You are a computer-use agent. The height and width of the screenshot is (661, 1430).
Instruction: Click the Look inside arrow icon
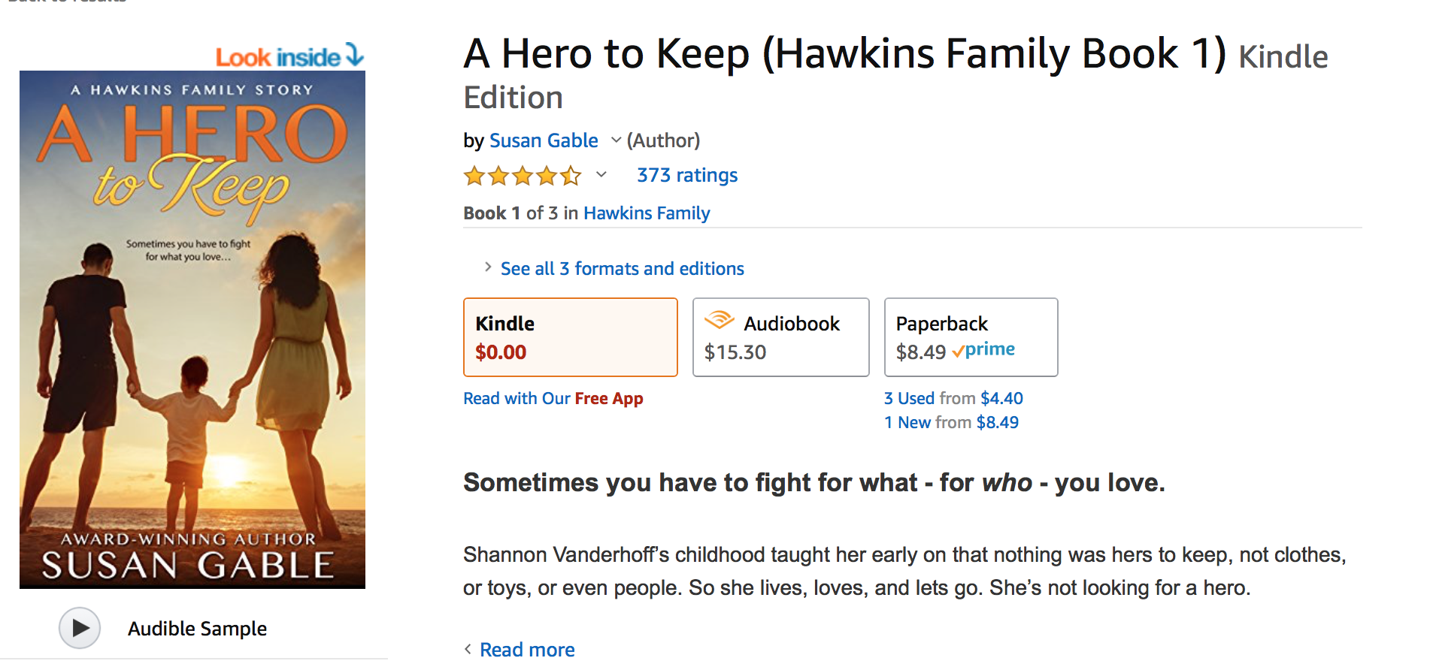pos(354,55)
